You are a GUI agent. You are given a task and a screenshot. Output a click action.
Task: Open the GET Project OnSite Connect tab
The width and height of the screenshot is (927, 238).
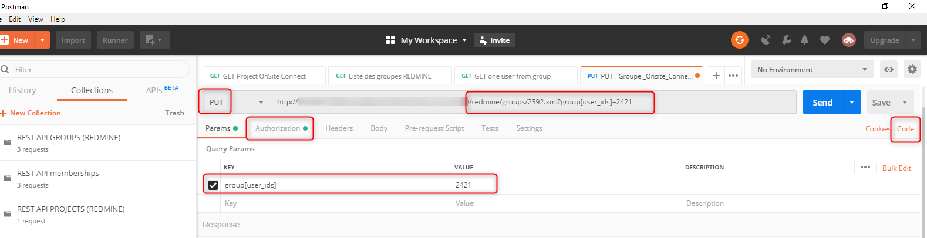[x=264, y=76]
